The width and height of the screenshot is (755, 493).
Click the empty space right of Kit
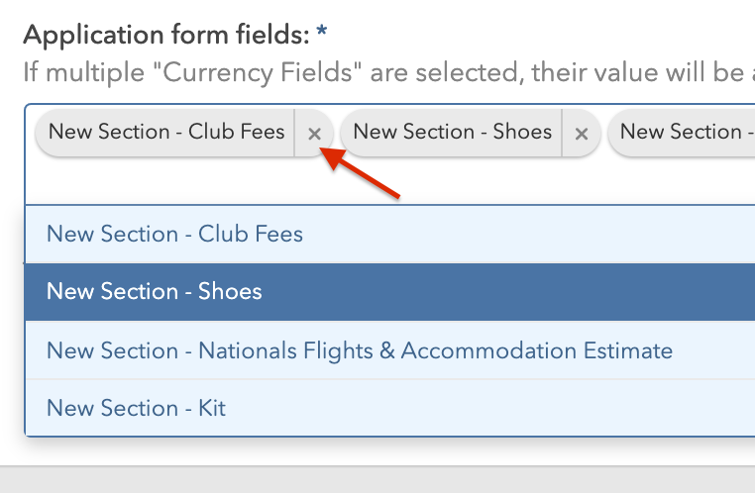pyautogui.click(x=495, y=407)
